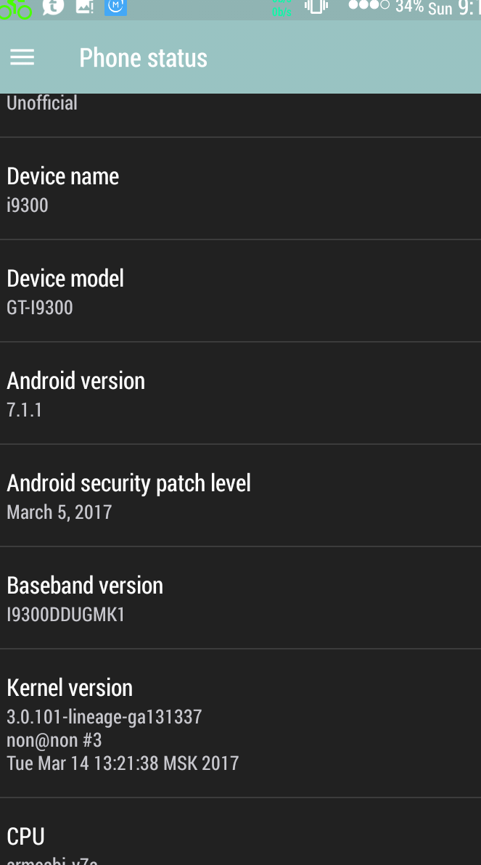The width and height of the screenshot is (481, 865).
Task: Tap the Sun day label in status bar
Action: [x=440, y=8]
